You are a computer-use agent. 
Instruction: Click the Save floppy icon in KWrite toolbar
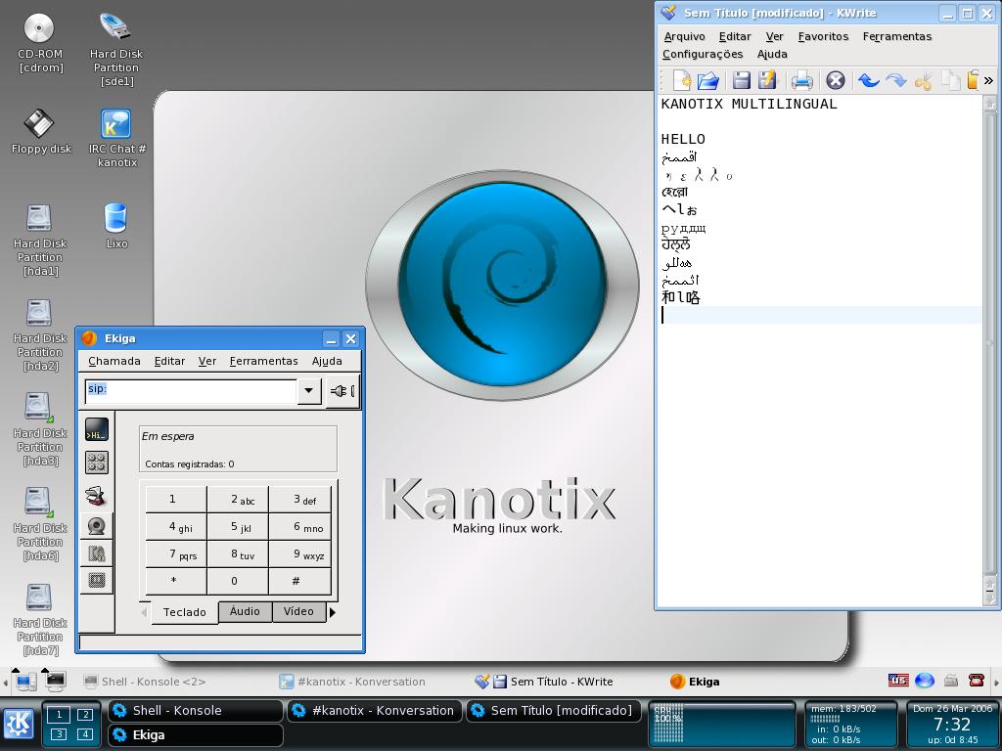pos(742,80)
